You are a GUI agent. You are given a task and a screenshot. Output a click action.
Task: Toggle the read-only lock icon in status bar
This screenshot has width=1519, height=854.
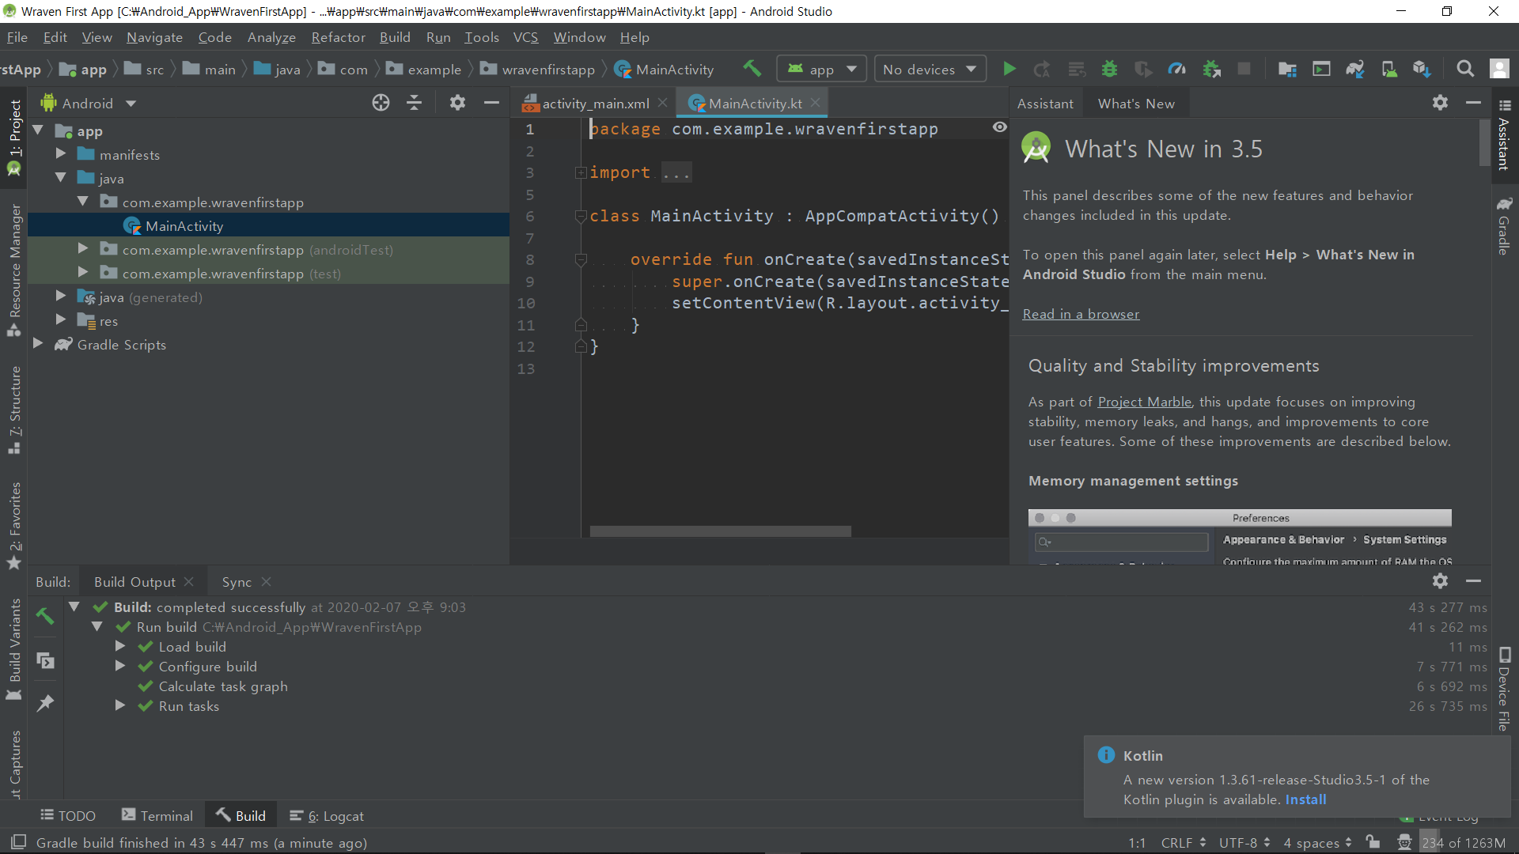point(1373,842)
